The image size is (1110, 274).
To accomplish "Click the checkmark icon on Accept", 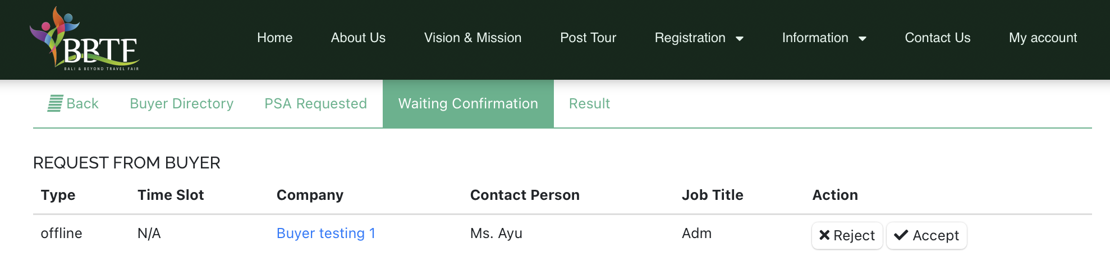I will coord(901,235).
